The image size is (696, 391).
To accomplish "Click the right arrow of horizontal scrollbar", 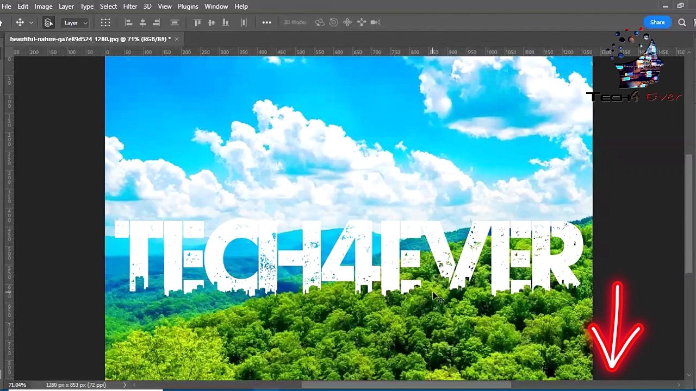I will click(679, 385).
